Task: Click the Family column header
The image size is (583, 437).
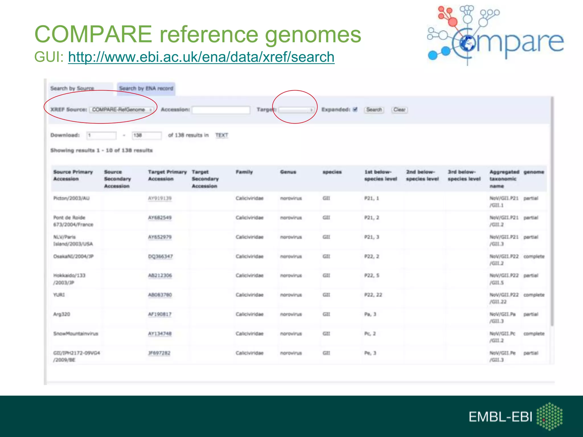Action: coord(244,172)
